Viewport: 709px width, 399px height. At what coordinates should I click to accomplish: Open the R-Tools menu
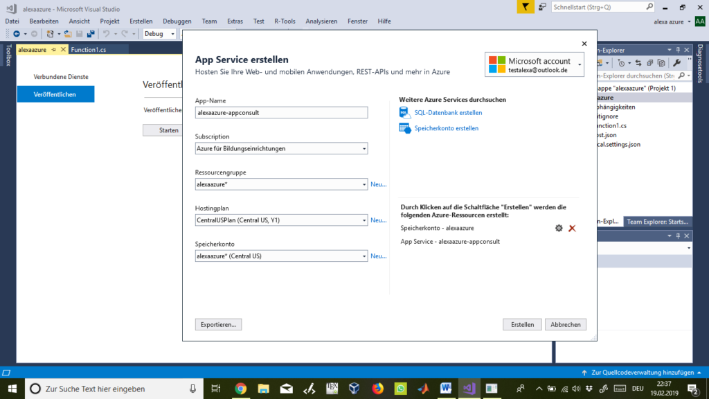[285, 21]
